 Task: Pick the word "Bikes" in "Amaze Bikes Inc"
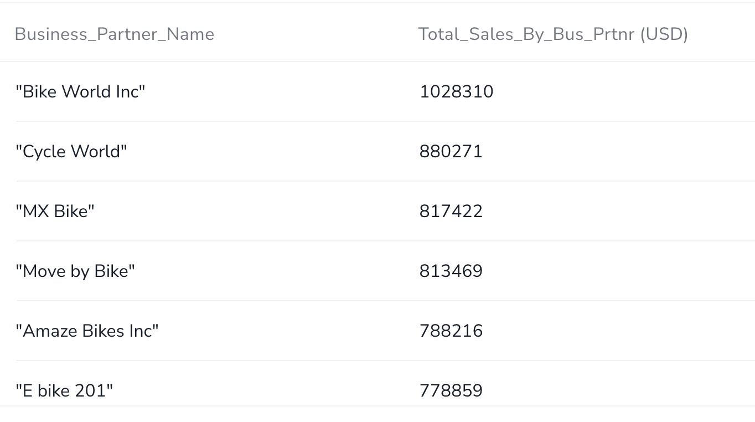[x=104, y=331]
